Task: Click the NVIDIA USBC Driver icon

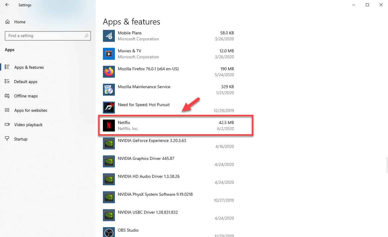Action: pos(109,215)
